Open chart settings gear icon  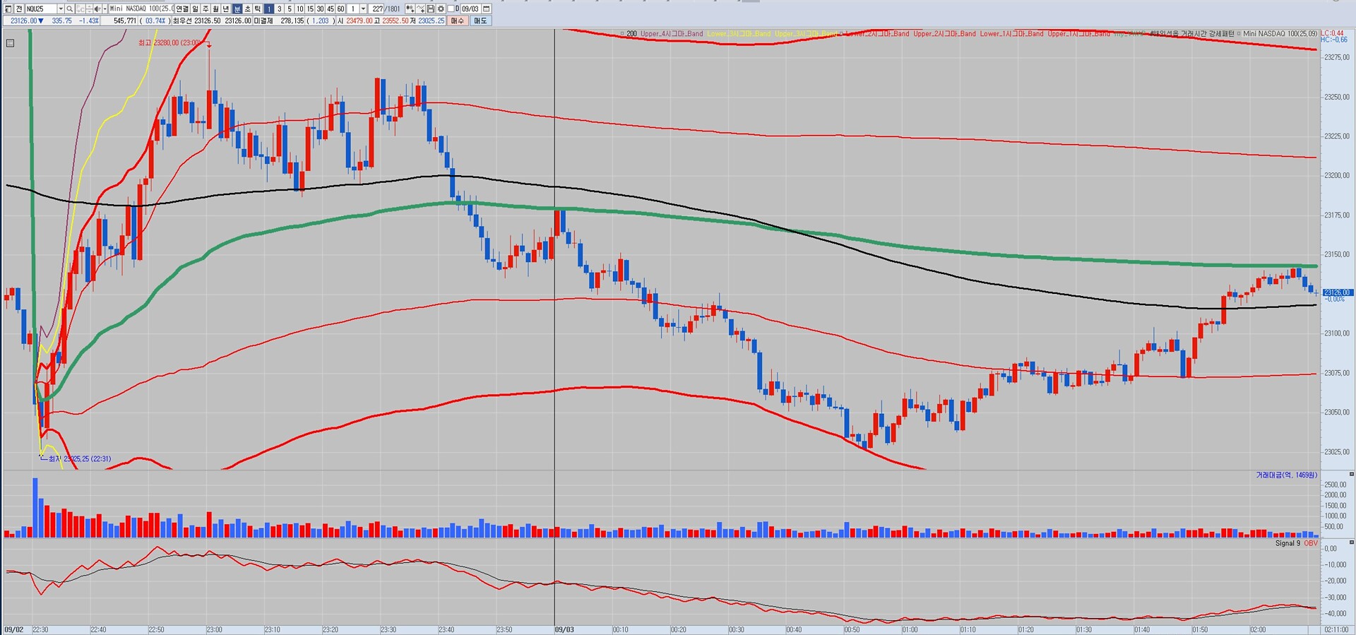441,9
